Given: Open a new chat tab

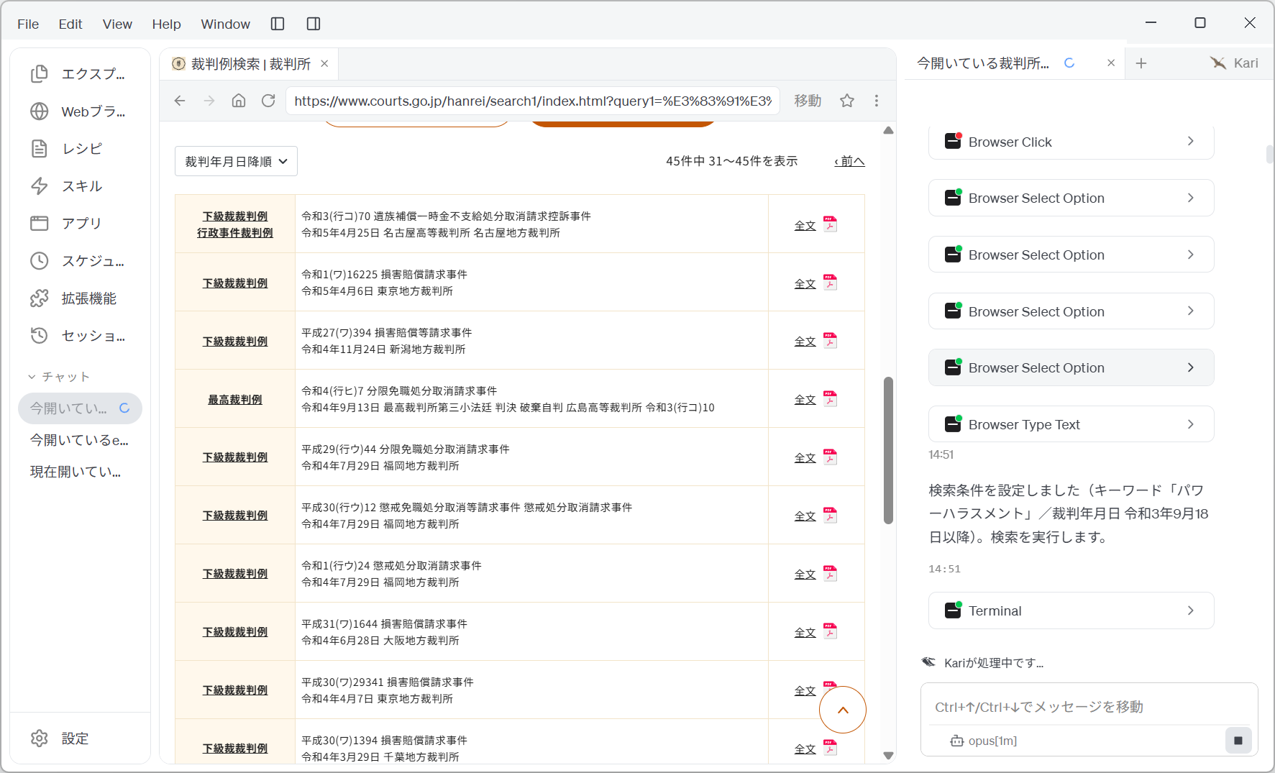Looking at the screenshot, I should (1141, 63).
